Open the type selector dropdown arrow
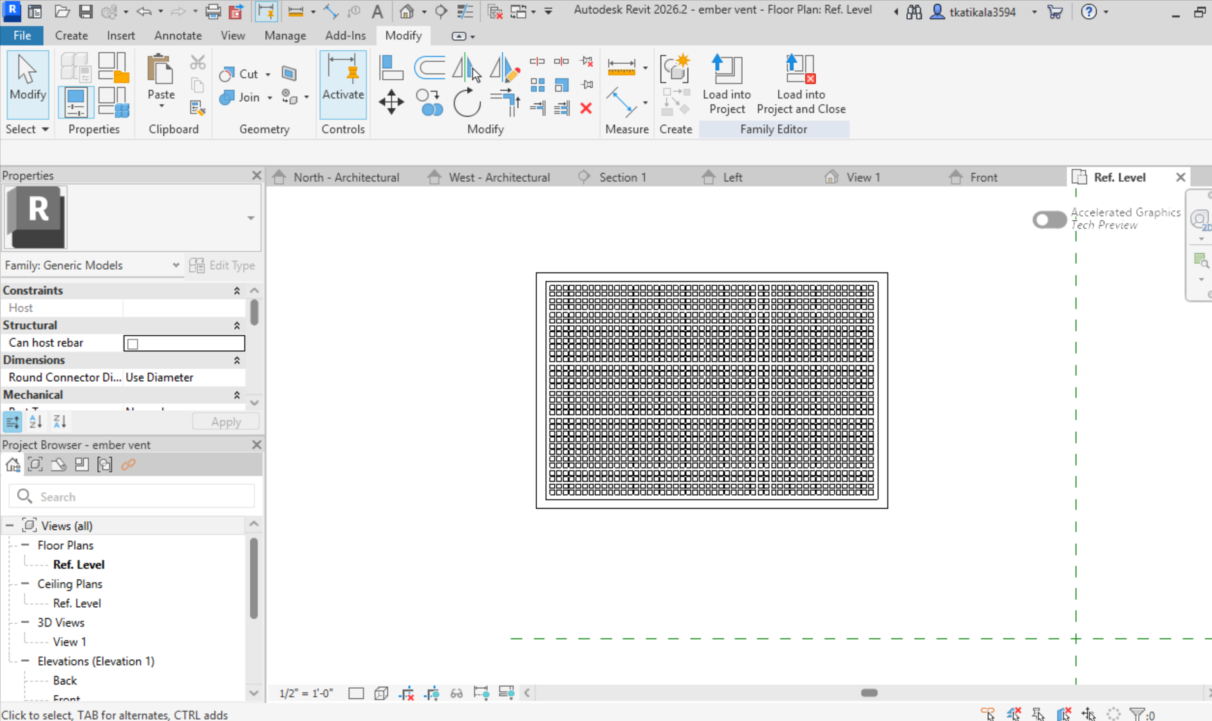The image size is (1212, 721). (x=251, y=218)
